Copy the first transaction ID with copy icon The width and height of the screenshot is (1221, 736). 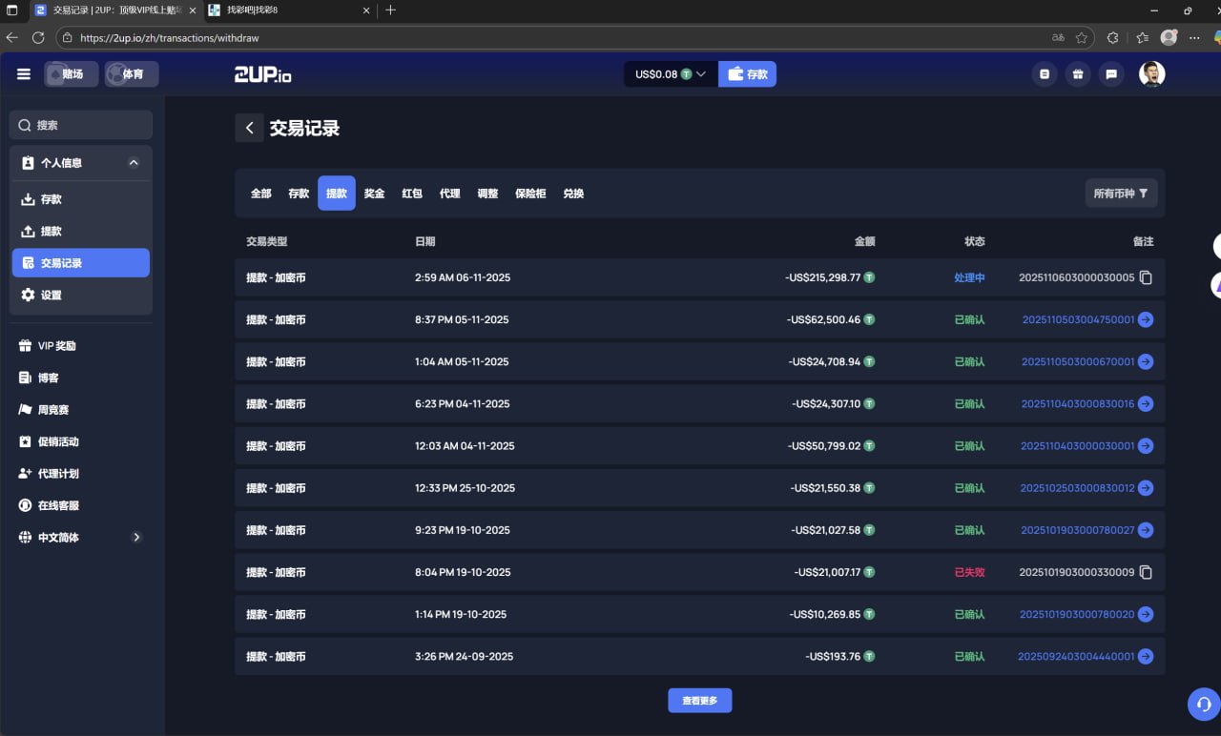click(1146, 277)
